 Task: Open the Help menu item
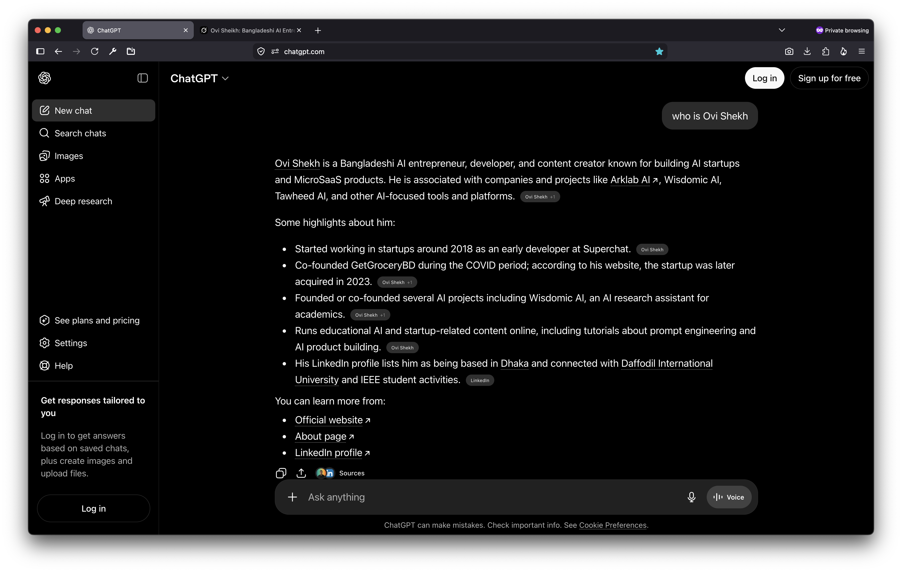pyautogui.click(x=94, y=366)
